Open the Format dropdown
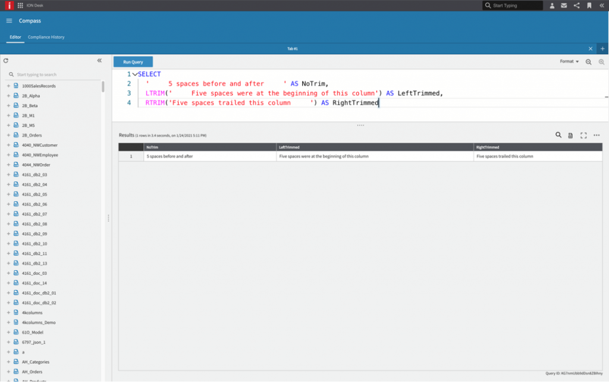The width and height of the screenshot is (609, 382). [x=569, y=61]
